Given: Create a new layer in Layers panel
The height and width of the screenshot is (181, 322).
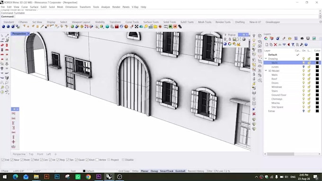Looking at the screenshot, I should click(x=267, y=45).
